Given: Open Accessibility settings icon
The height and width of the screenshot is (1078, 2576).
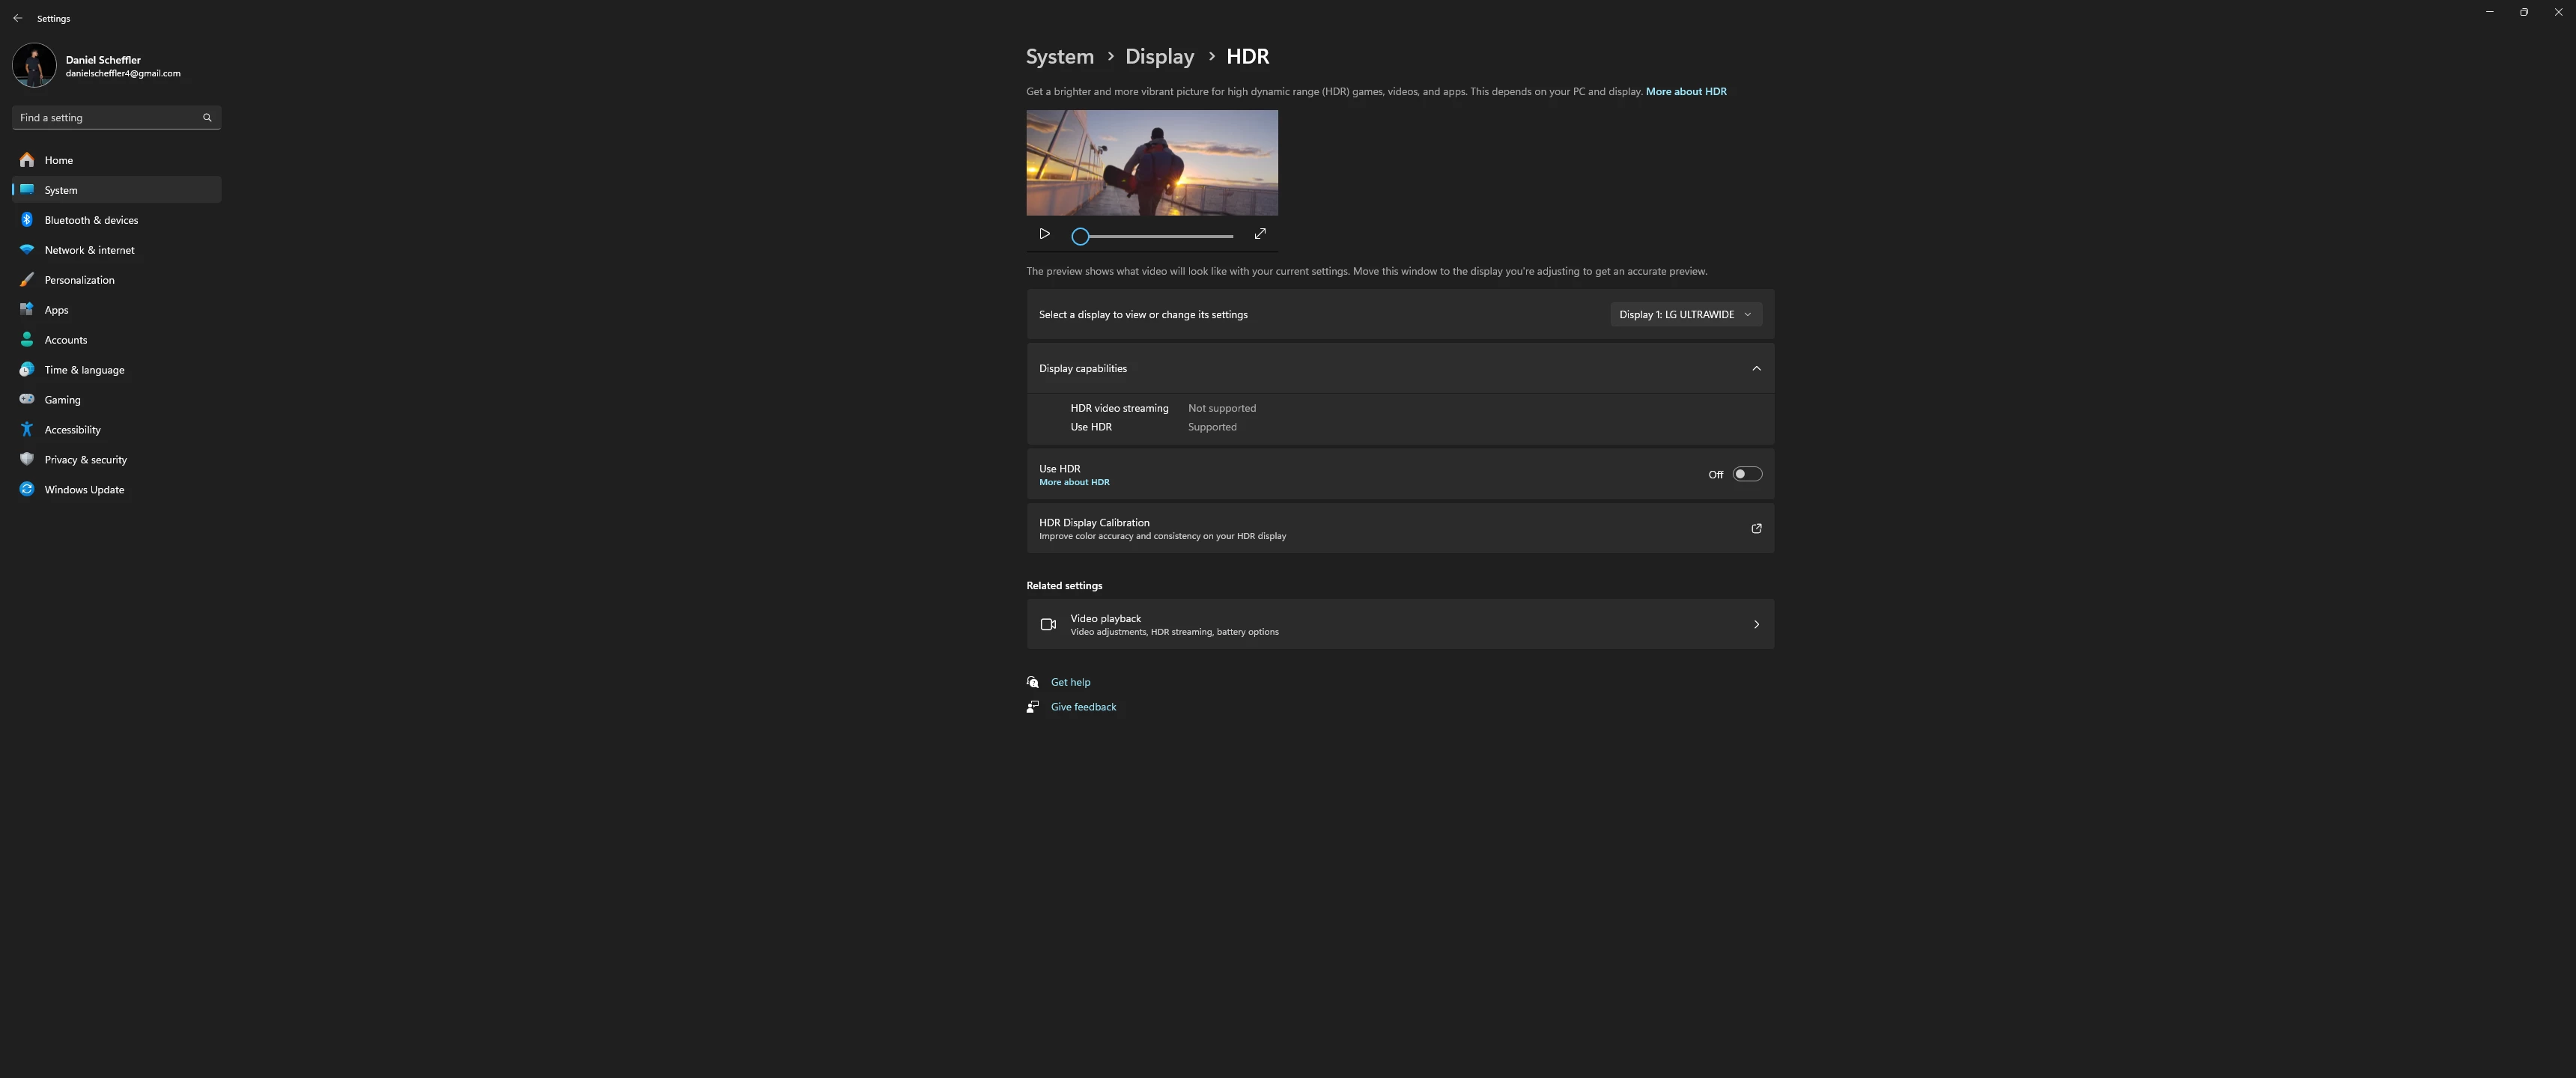Looking at the screenshot, I should click(x=27, y=430).
